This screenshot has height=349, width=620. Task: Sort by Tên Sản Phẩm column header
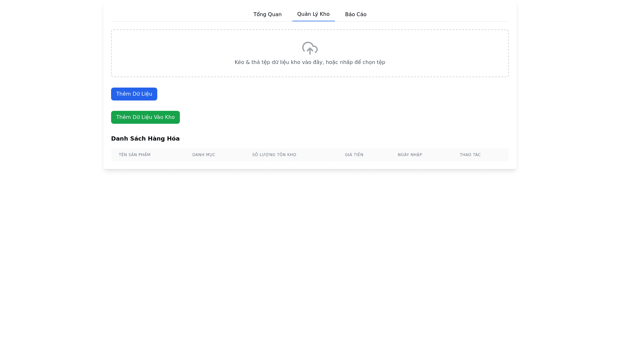pyautogui.click(x=135, y=155)
